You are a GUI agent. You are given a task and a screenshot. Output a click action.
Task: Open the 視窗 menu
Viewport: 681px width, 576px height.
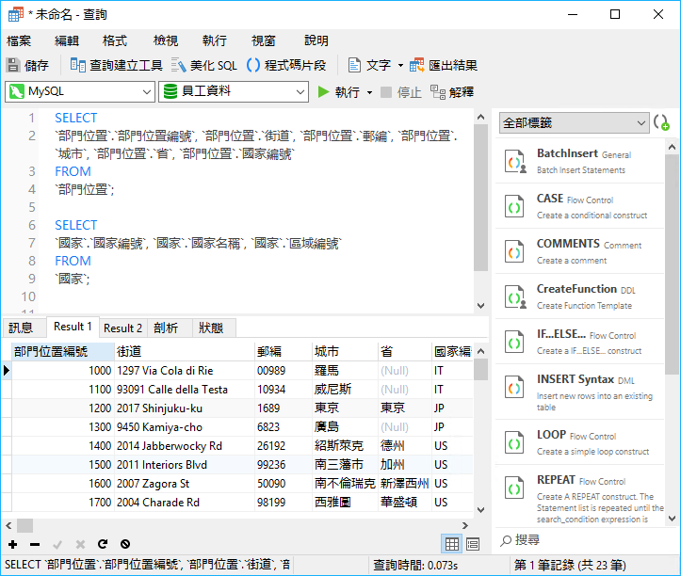click(x=264, y=40)
